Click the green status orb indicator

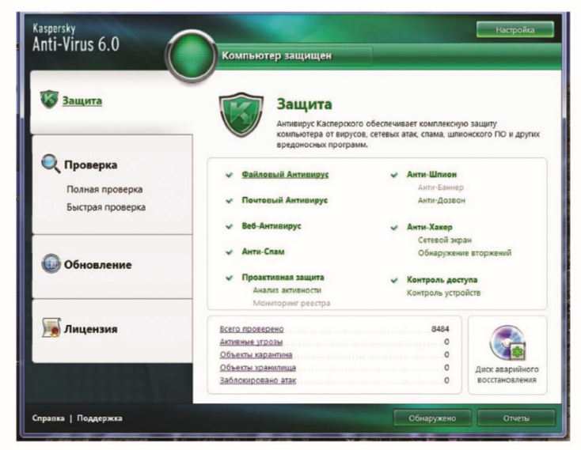(192, 55)
